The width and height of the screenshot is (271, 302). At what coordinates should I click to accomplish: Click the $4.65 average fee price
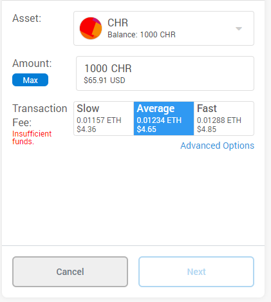pos(146,129)
